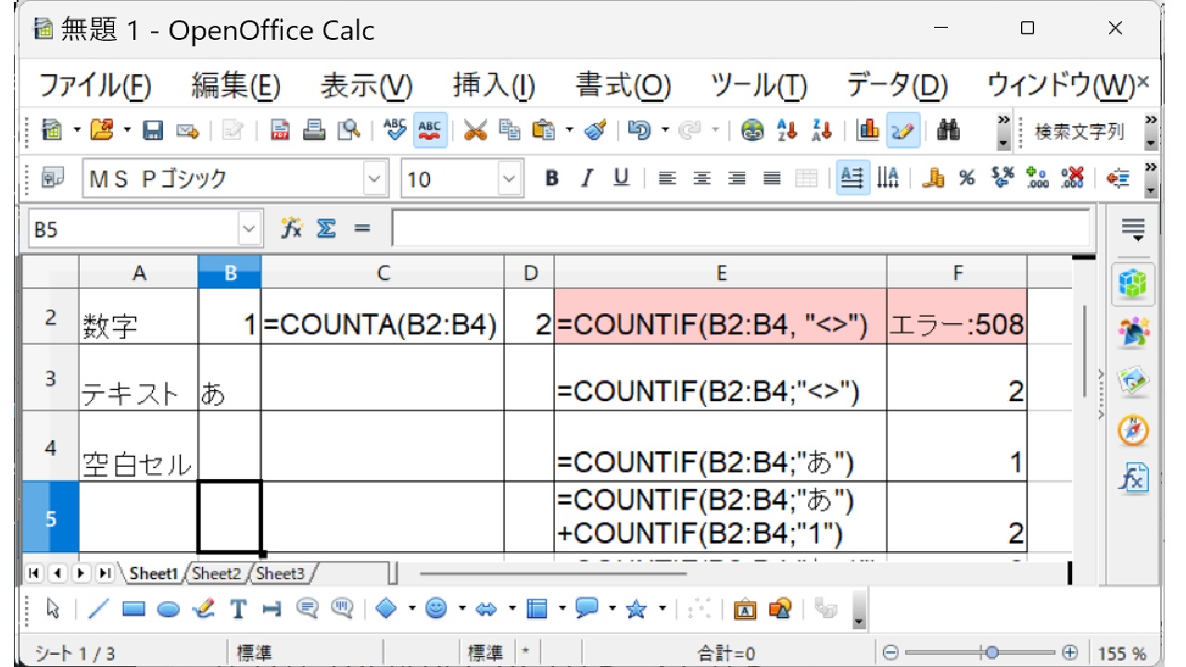
Task: Click zoom out minus button
Action: coord(890,652)
